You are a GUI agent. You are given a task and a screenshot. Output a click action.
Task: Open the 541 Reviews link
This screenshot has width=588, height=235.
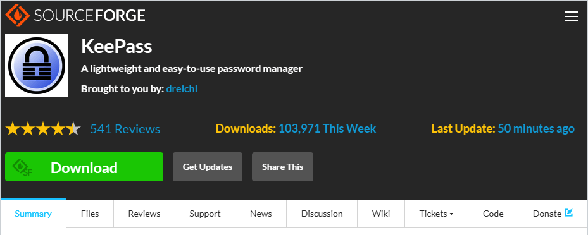pos(125,129)
